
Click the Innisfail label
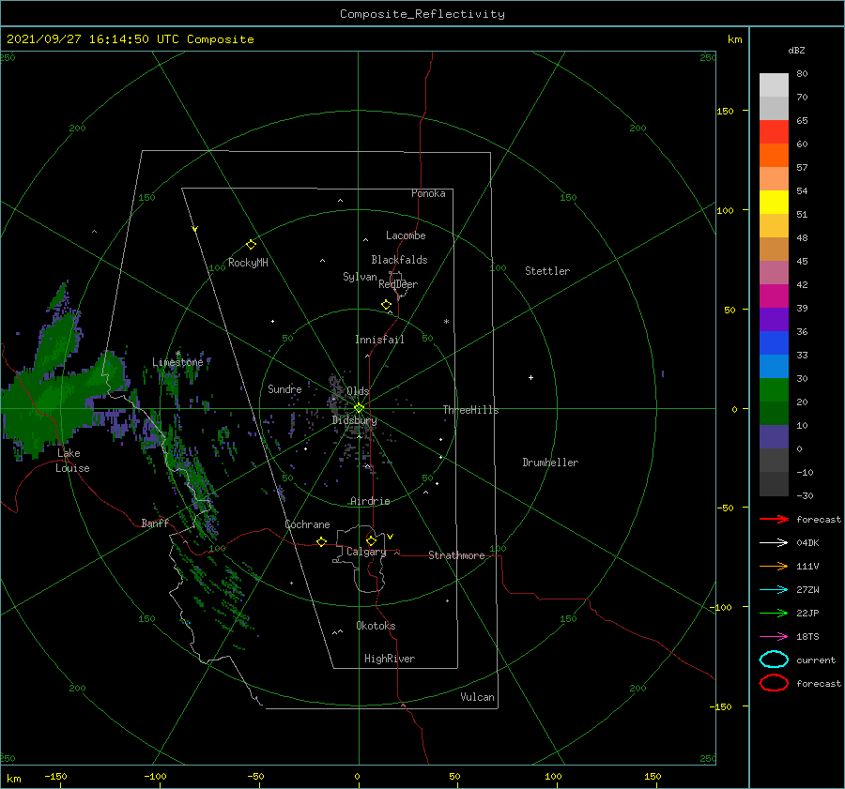379,340
